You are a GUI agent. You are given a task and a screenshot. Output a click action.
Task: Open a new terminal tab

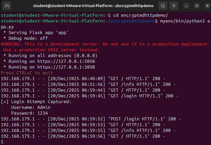click(7, 5)
